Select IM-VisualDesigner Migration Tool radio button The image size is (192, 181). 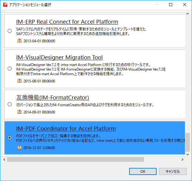(9, 69)
